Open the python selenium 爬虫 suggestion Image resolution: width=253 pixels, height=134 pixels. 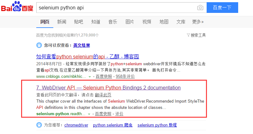coord(113,125)
